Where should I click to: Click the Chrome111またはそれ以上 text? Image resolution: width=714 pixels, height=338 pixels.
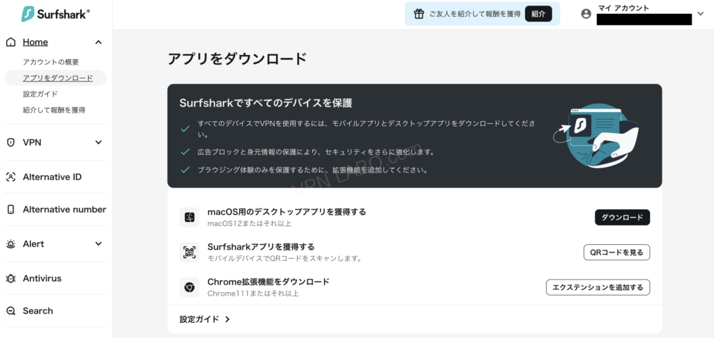(253, 293)
